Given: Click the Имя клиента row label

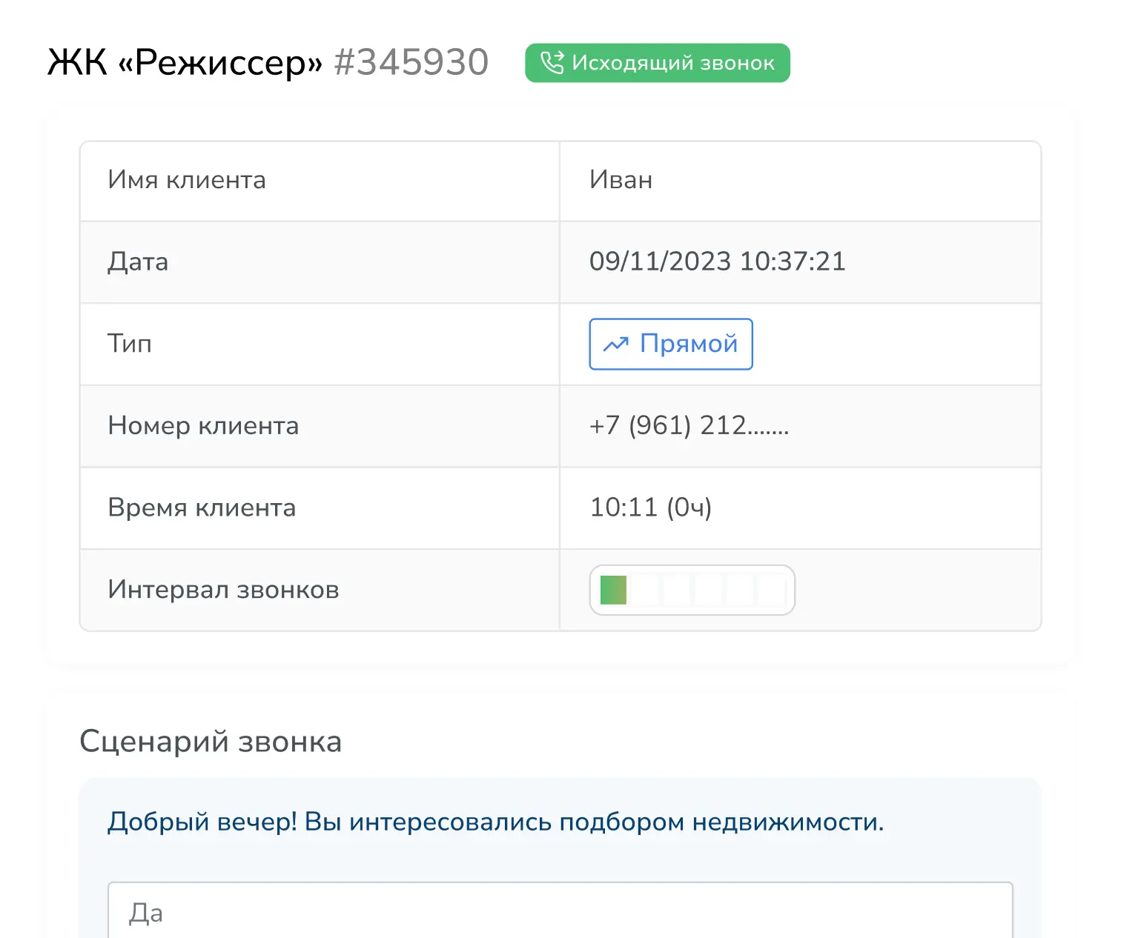Looking at the screenshot, I should [187, 180].
